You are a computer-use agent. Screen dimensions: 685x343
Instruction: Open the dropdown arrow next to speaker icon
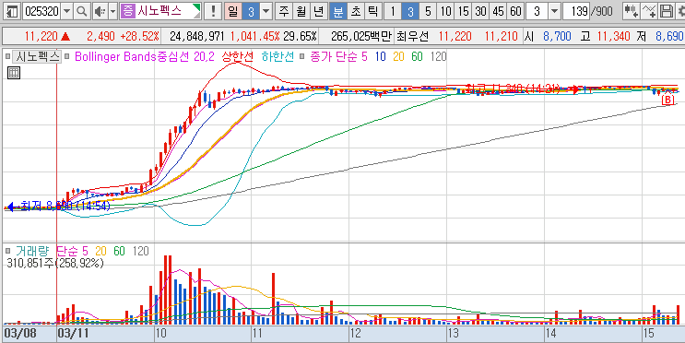coord(113,11)
